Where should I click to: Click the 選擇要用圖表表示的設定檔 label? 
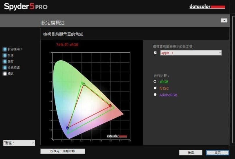[174, 47]
